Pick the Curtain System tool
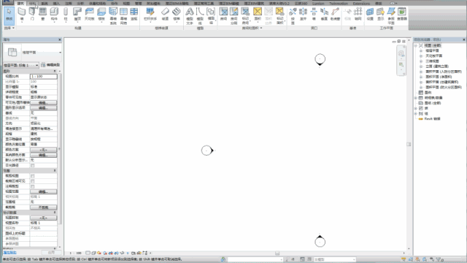This screenshot has width=467, height=263. click(x=113, y=16)
